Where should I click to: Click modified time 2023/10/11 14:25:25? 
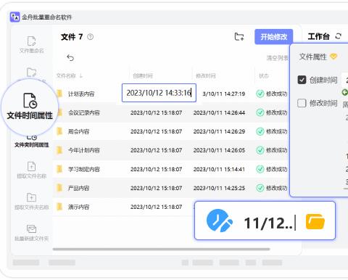point(219,188)
